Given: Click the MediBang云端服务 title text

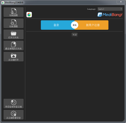Looking at the screenshot, I should coord(14,3).
